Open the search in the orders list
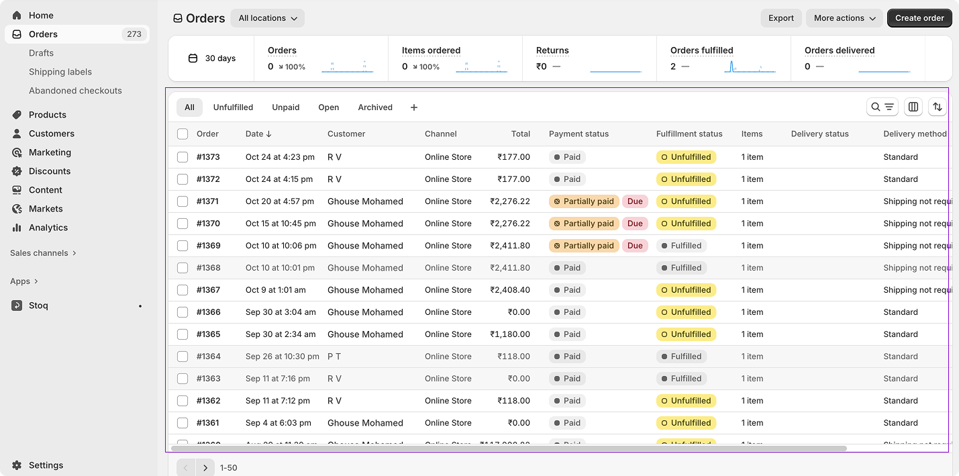The height and width of the screenshot is (476, 959). [x=876, y=107]
